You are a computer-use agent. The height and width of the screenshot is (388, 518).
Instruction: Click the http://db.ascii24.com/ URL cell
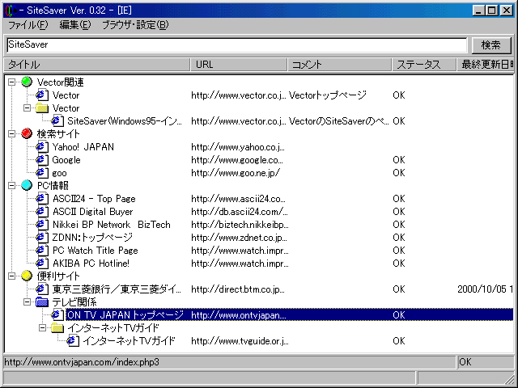point(240,212)
